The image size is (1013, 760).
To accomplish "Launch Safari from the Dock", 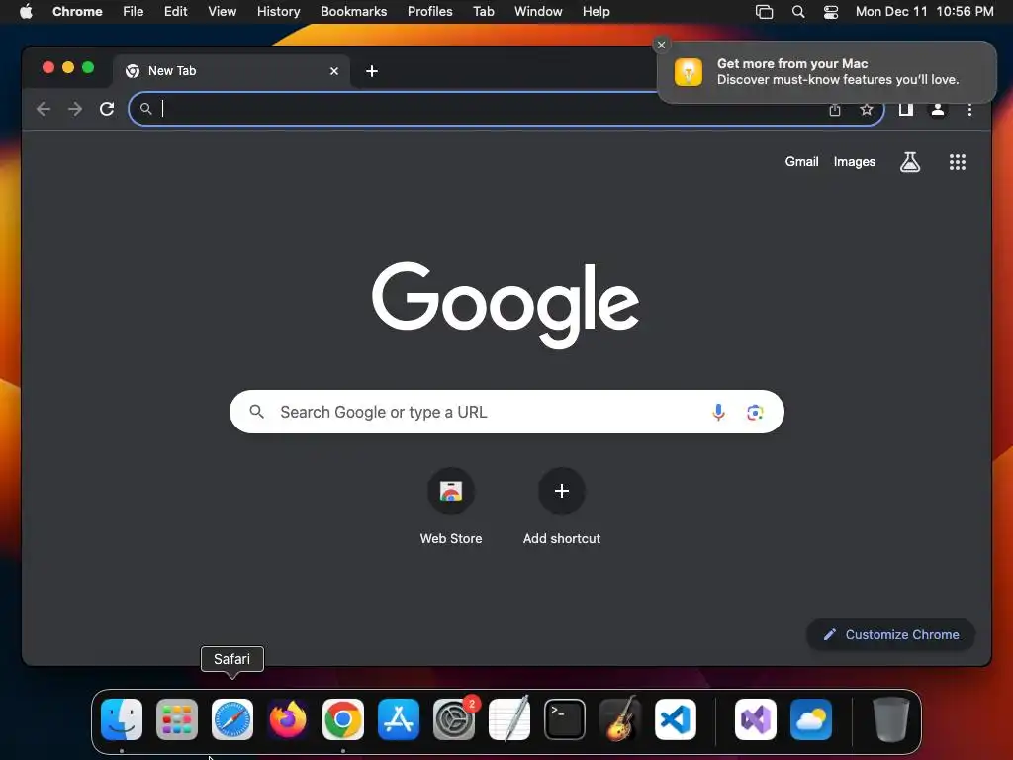I will pyautogui.click(x=231, y=719).
